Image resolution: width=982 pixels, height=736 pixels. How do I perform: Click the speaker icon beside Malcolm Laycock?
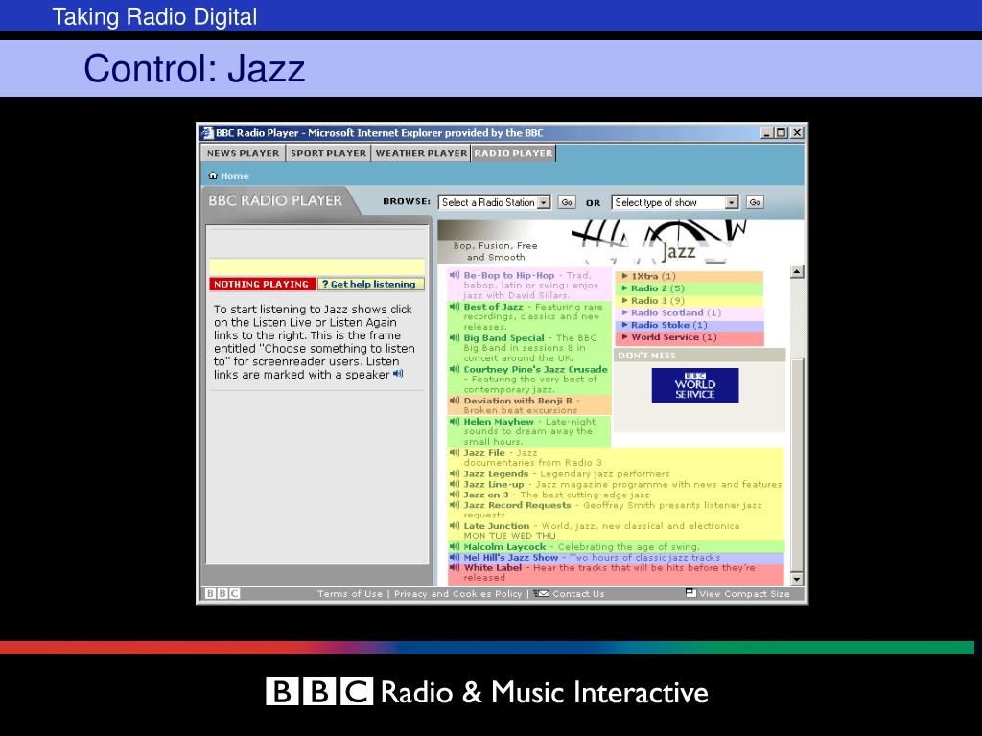tap(455, 546)
